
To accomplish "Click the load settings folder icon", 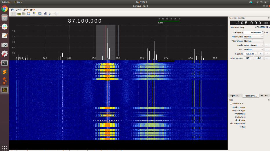I will [x=24, y=14].
